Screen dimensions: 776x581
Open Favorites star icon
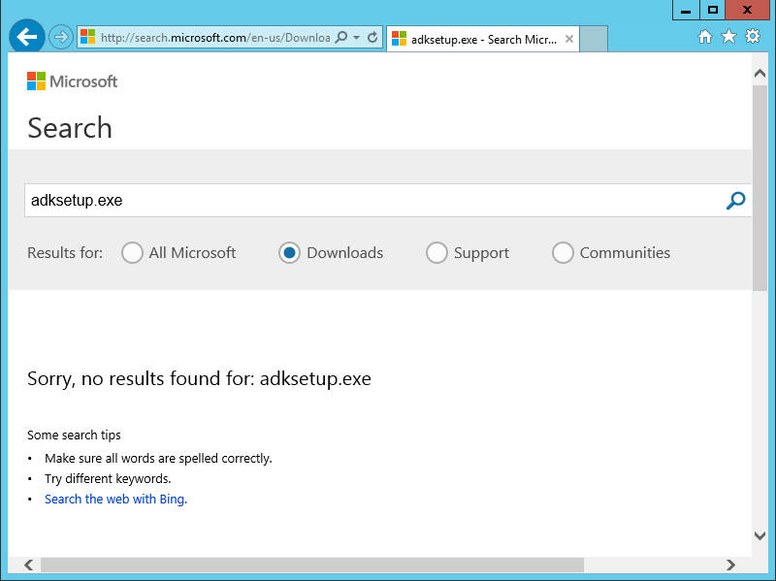728,37
